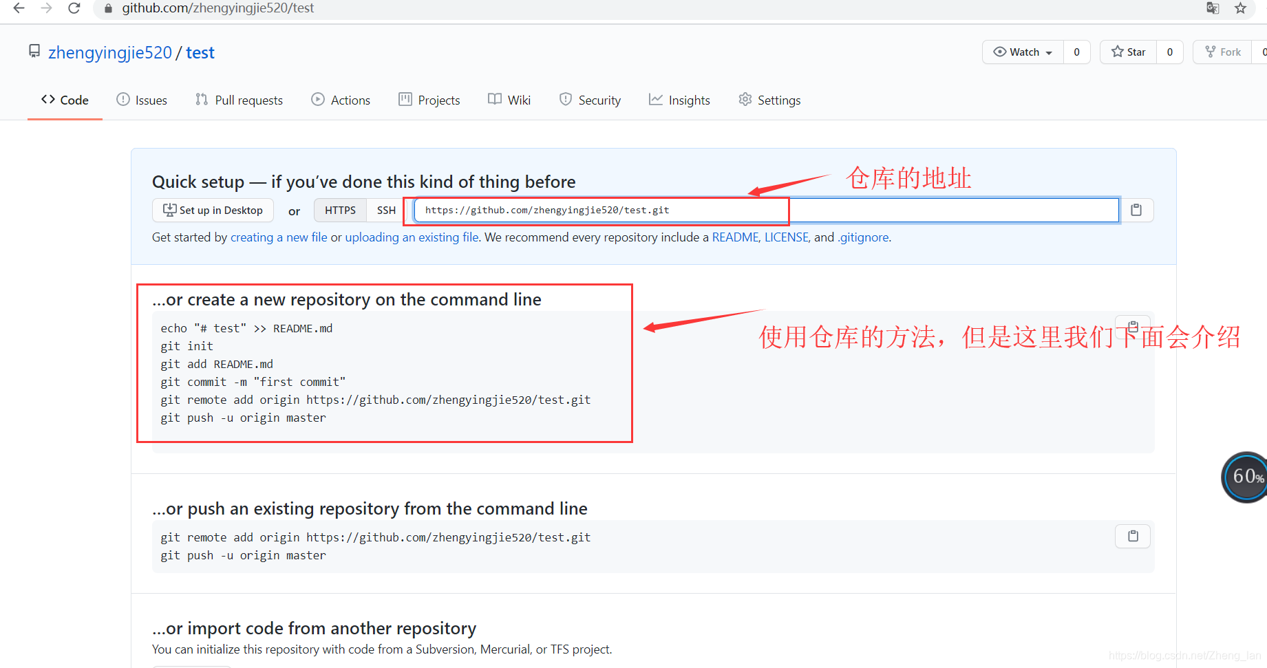Copy repository URL with clipboard icon

coord(1136,210)
